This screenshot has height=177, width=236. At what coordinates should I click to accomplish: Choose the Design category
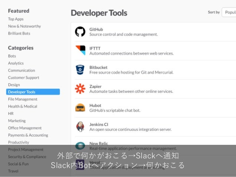click(x=14, y=85)
